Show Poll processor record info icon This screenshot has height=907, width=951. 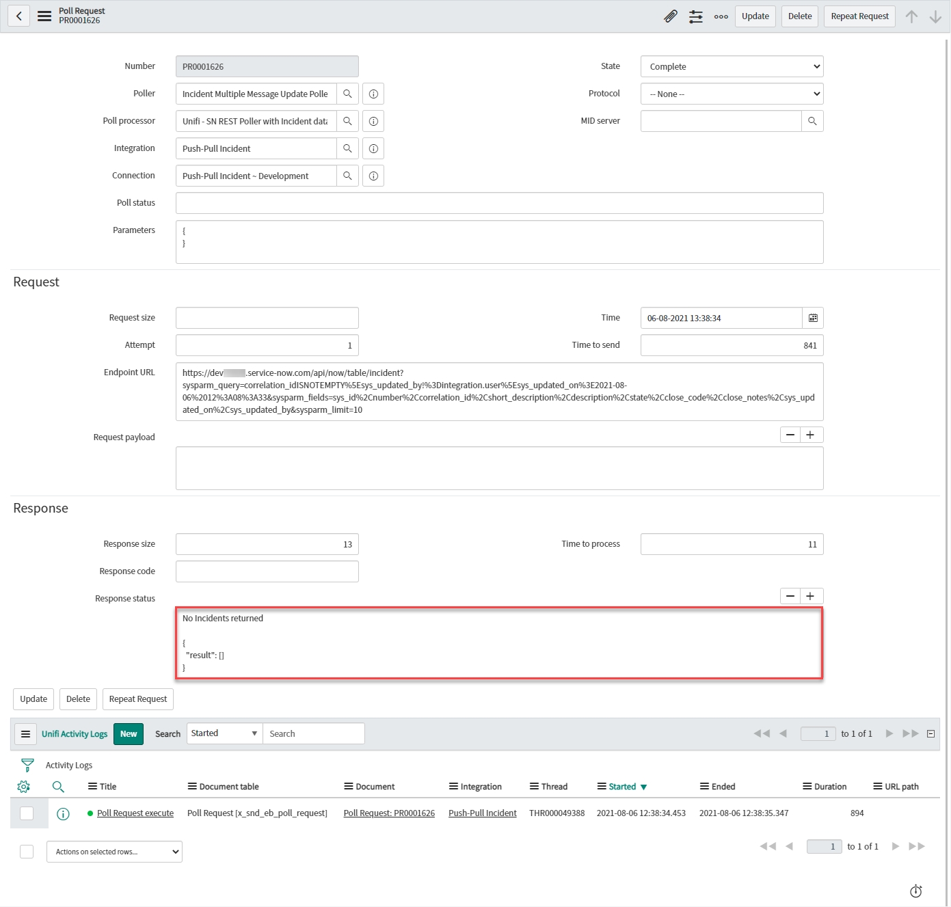pos(373,121)
